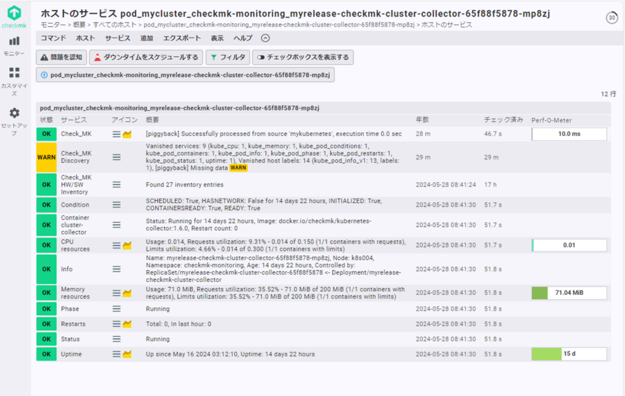Click 概要 breadcrumb link

coord(79,25)
